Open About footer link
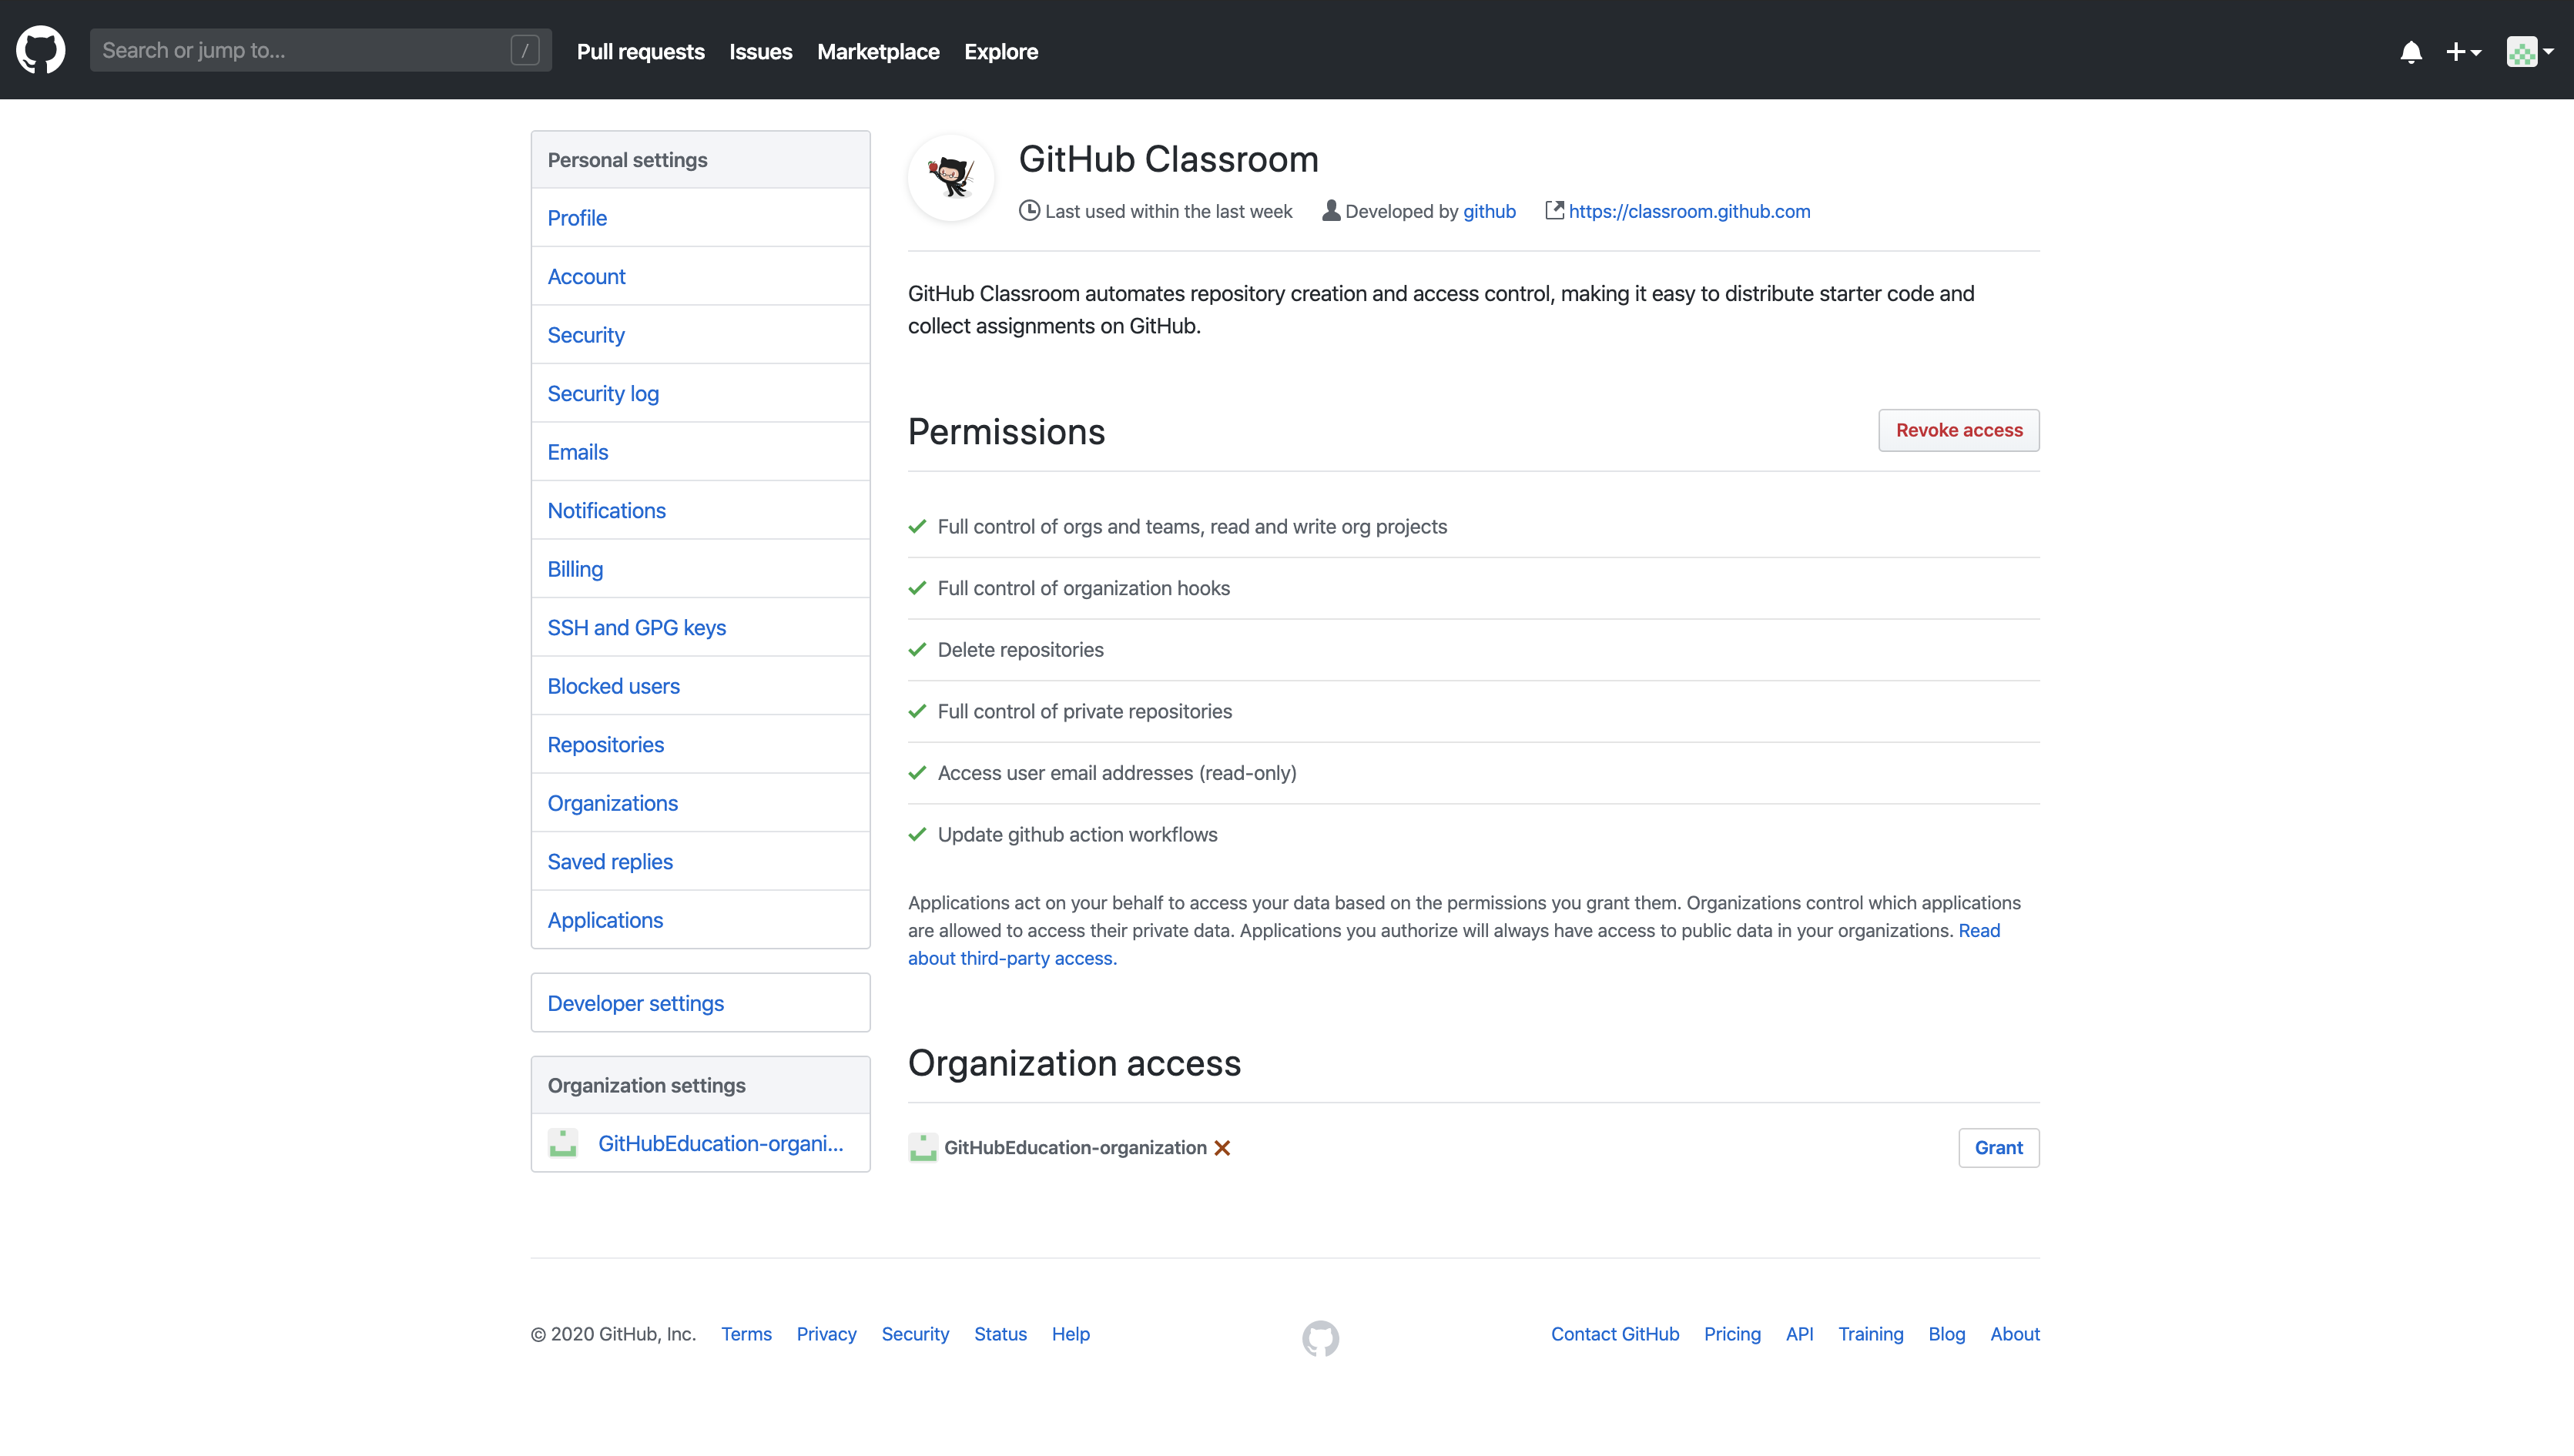The width and height of the screenshot is (2574, 1456). pos(2014,1334)
